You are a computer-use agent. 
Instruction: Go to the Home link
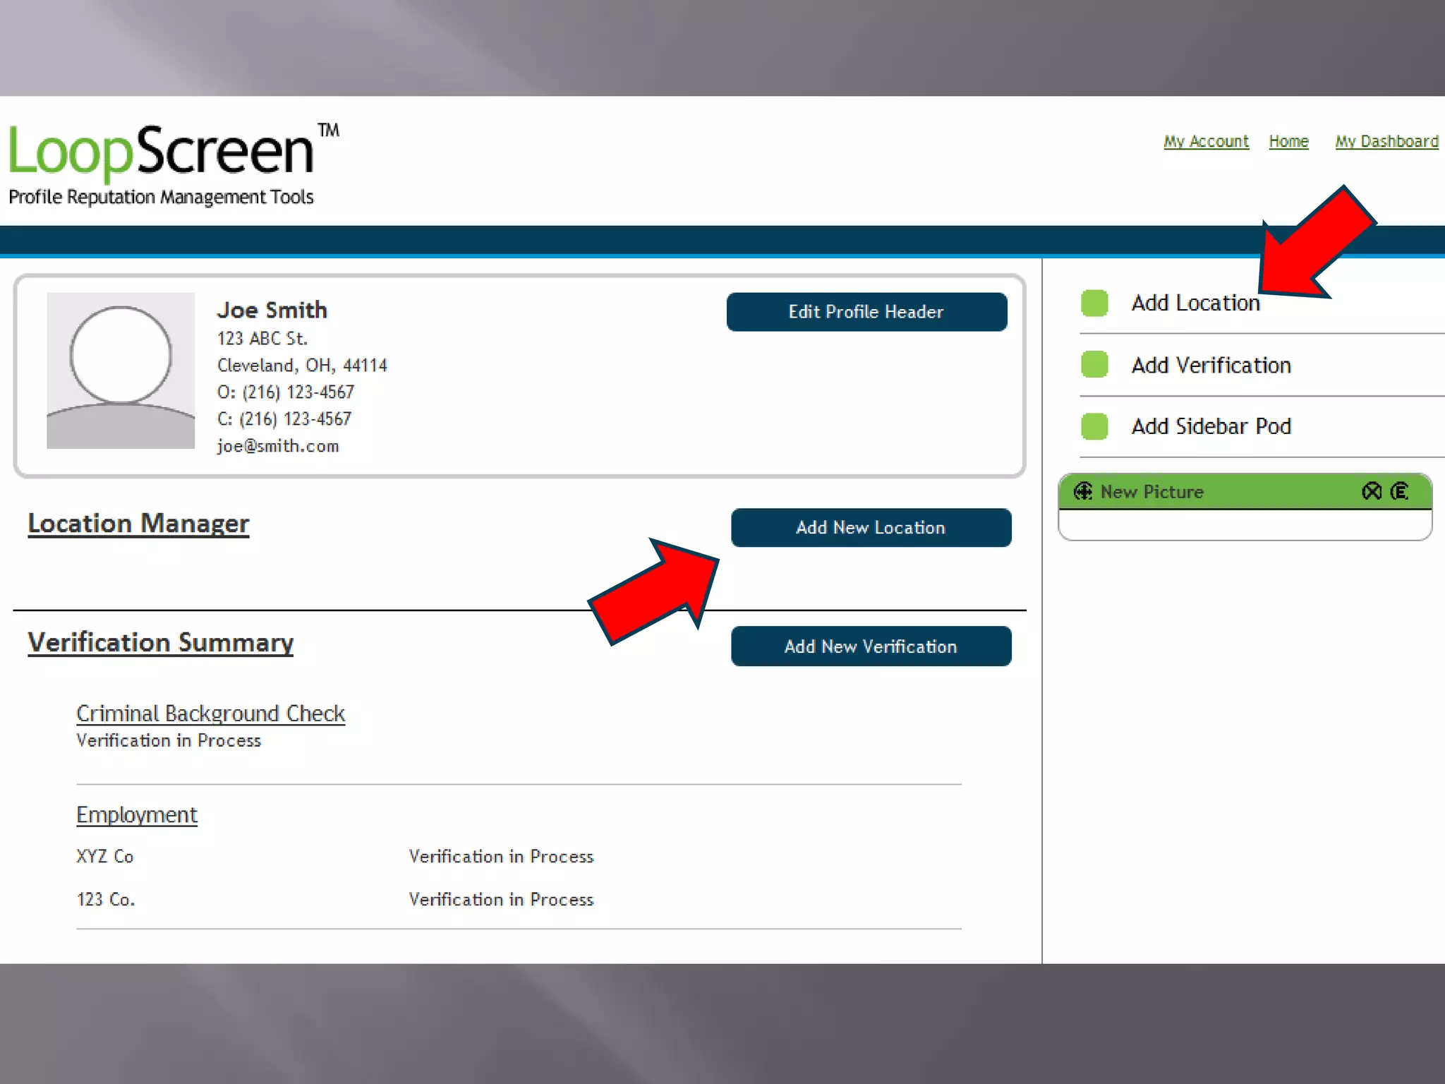tap(1288, 142)
